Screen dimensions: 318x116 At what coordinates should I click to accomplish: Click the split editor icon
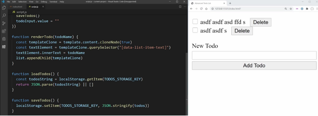(180, 7)
